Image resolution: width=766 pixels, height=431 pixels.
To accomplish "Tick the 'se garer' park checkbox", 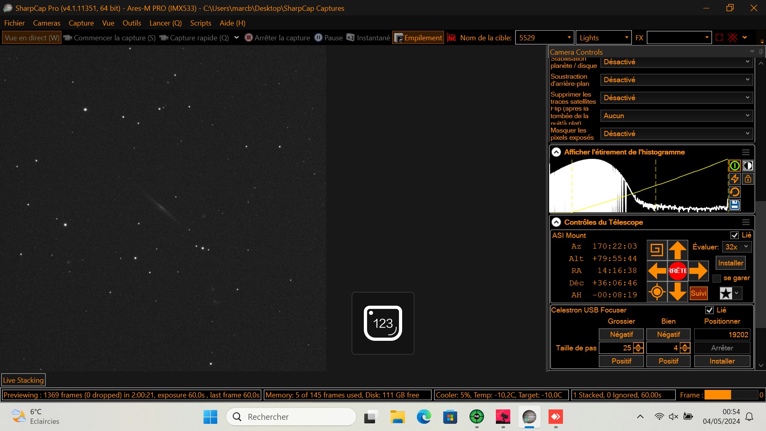I will pos(717,279).
